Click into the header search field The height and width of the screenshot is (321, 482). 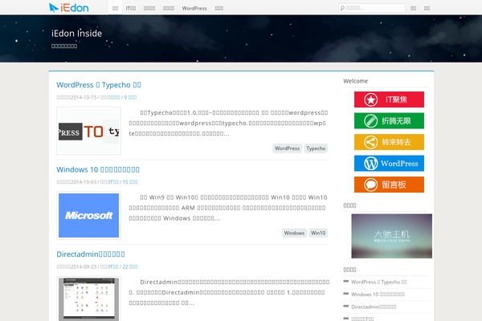tap(372, 8)
